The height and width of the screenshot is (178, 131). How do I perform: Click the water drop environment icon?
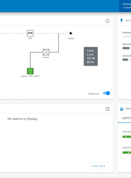tap(122, 109)
